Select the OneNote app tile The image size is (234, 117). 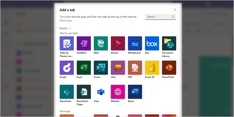pos(84,43)
